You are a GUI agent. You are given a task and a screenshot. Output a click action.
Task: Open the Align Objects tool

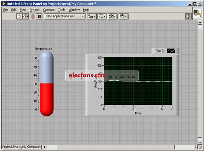92,17
